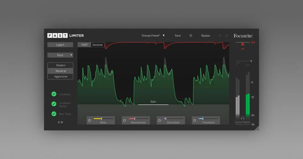Toggle the Transients power icon

195,121
